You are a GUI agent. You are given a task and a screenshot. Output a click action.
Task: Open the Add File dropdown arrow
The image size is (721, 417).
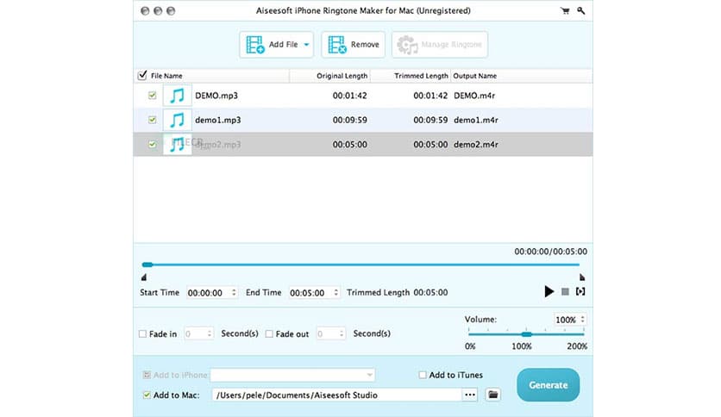pos(306,45)
